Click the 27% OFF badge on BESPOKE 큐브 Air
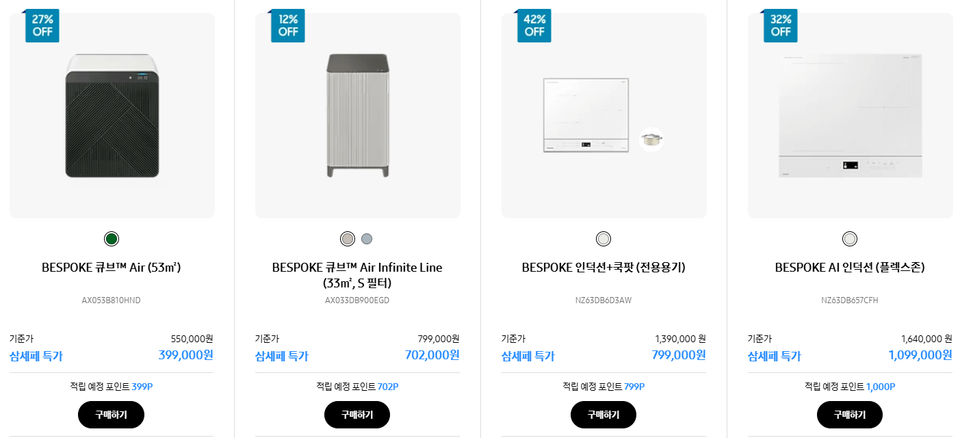Viewport: 960px width, 438px height. [x=42, y=25]
